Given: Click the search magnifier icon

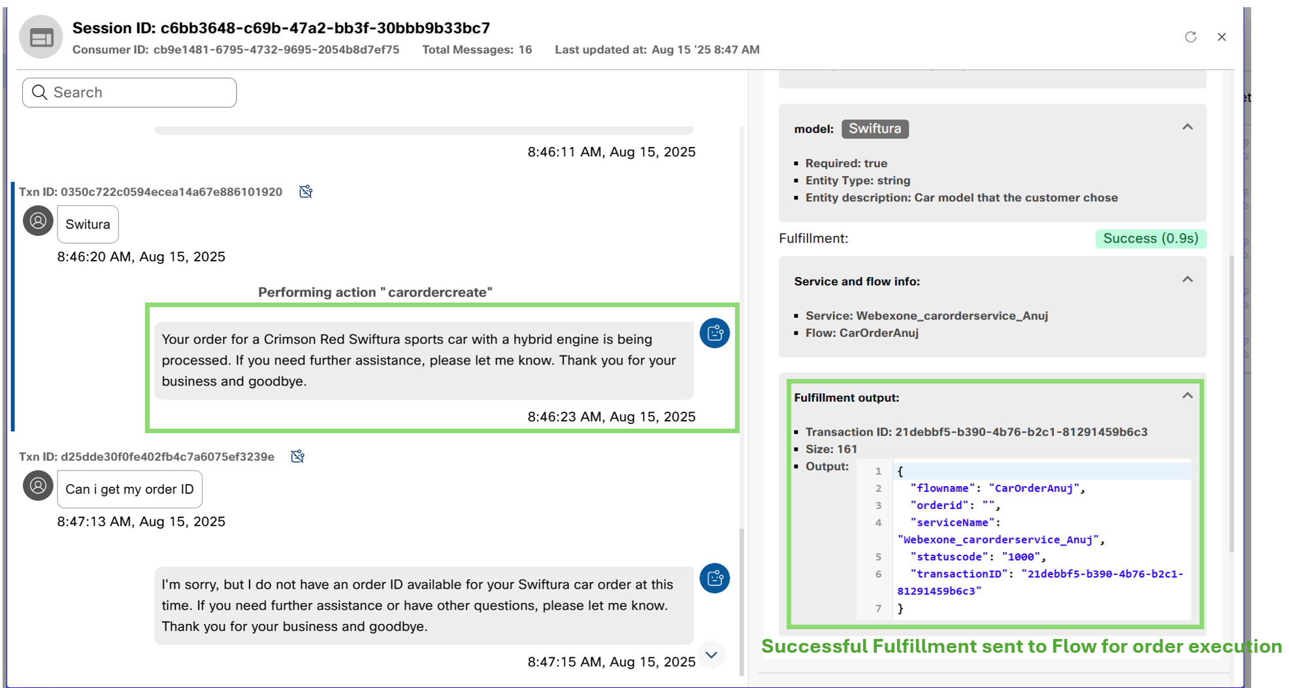Looking at the screenshot, I should coord(40,93).
